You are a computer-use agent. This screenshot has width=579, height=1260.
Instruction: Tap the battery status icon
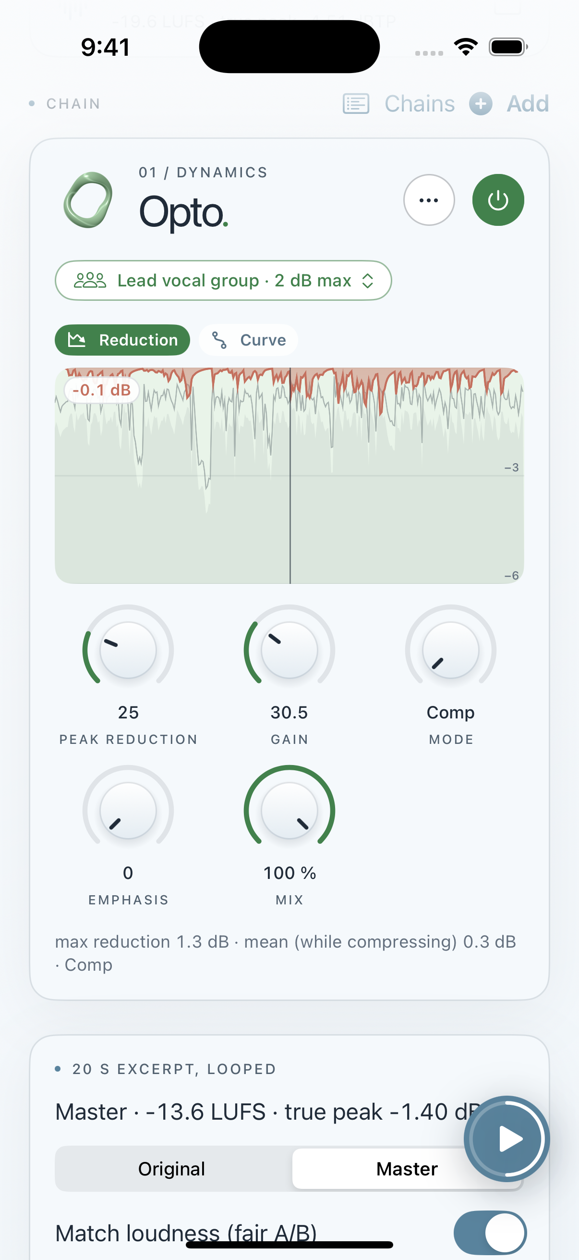(508, 47)
